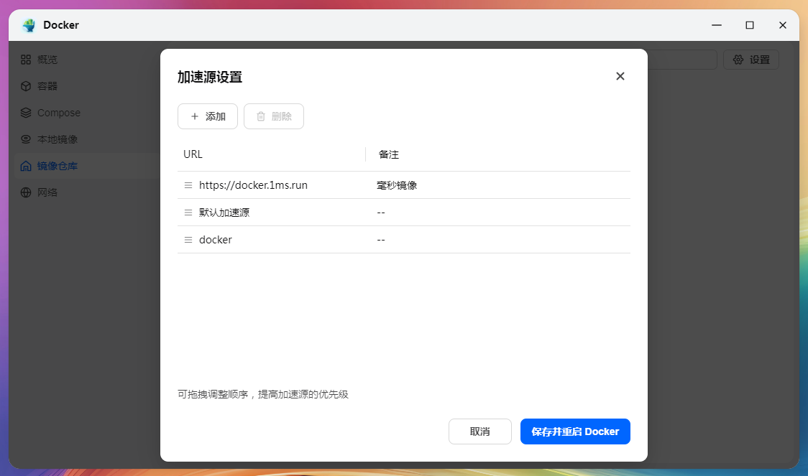The image size is (808, 476).
Task: Click the drag handle next to docker entry
Action: (188, 240)
